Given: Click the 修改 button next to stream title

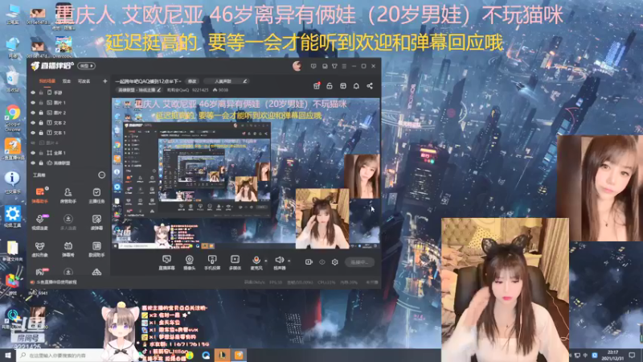Looking at the screenshot, I should click(x=192, y=81).
